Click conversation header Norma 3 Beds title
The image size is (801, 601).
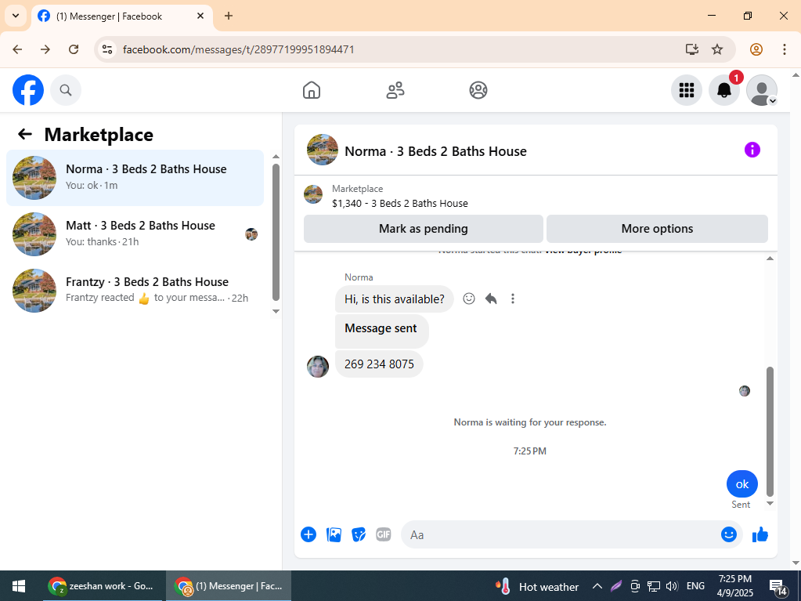(x=436, y=151)
